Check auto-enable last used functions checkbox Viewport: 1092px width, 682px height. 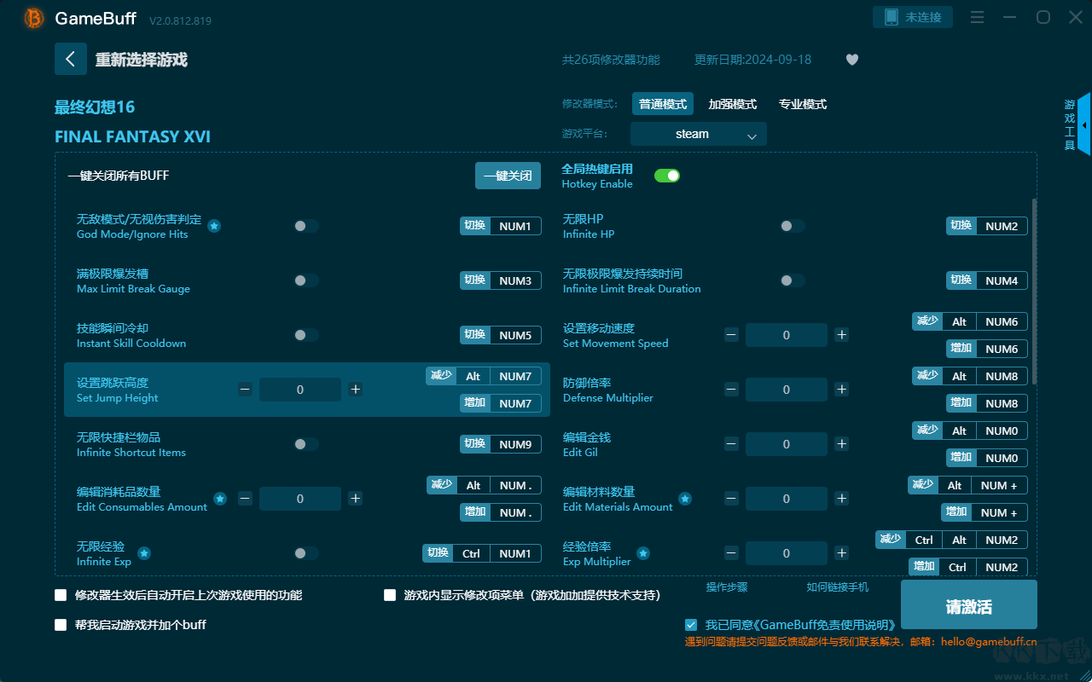pyautogui.click(x=61, y=595)
